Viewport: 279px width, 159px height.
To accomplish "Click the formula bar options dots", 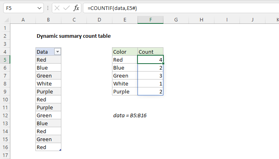I will click(x=47, y=8).
